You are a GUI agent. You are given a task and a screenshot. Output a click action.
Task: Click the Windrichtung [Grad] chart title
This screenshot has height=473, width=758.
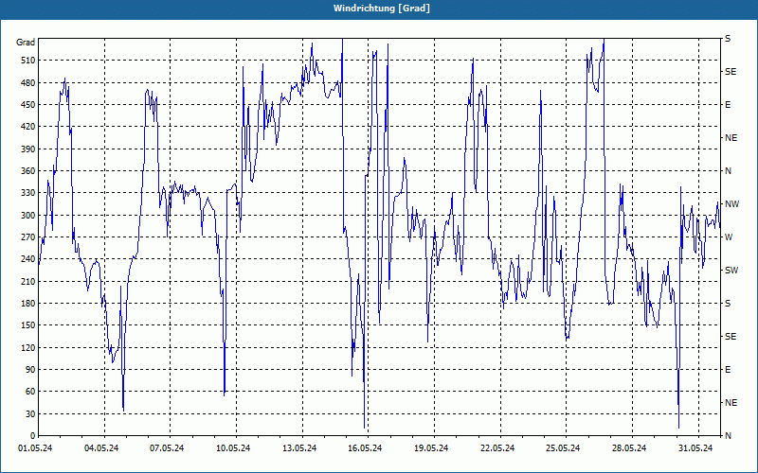[382, 9]
